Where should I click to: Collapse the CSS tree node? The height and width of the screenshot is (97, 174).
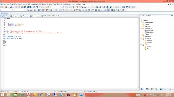click(x=141, y=45)
